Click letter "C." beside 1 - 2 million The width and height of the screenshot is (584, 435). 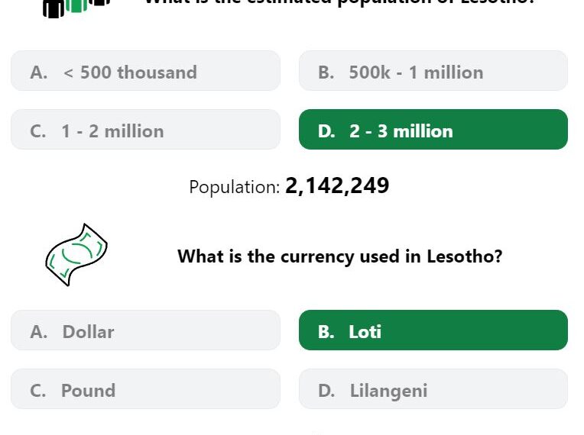coord(38,131)
